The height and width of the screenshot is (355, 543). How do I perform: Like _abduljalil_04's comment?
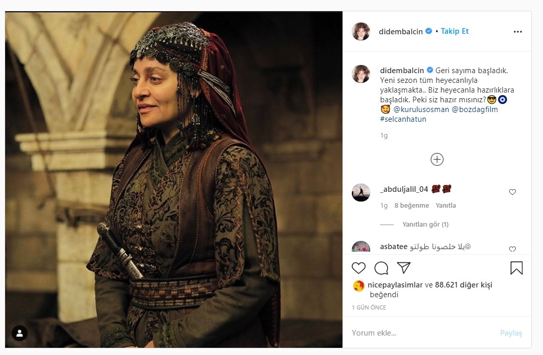(x=512, y=192)
